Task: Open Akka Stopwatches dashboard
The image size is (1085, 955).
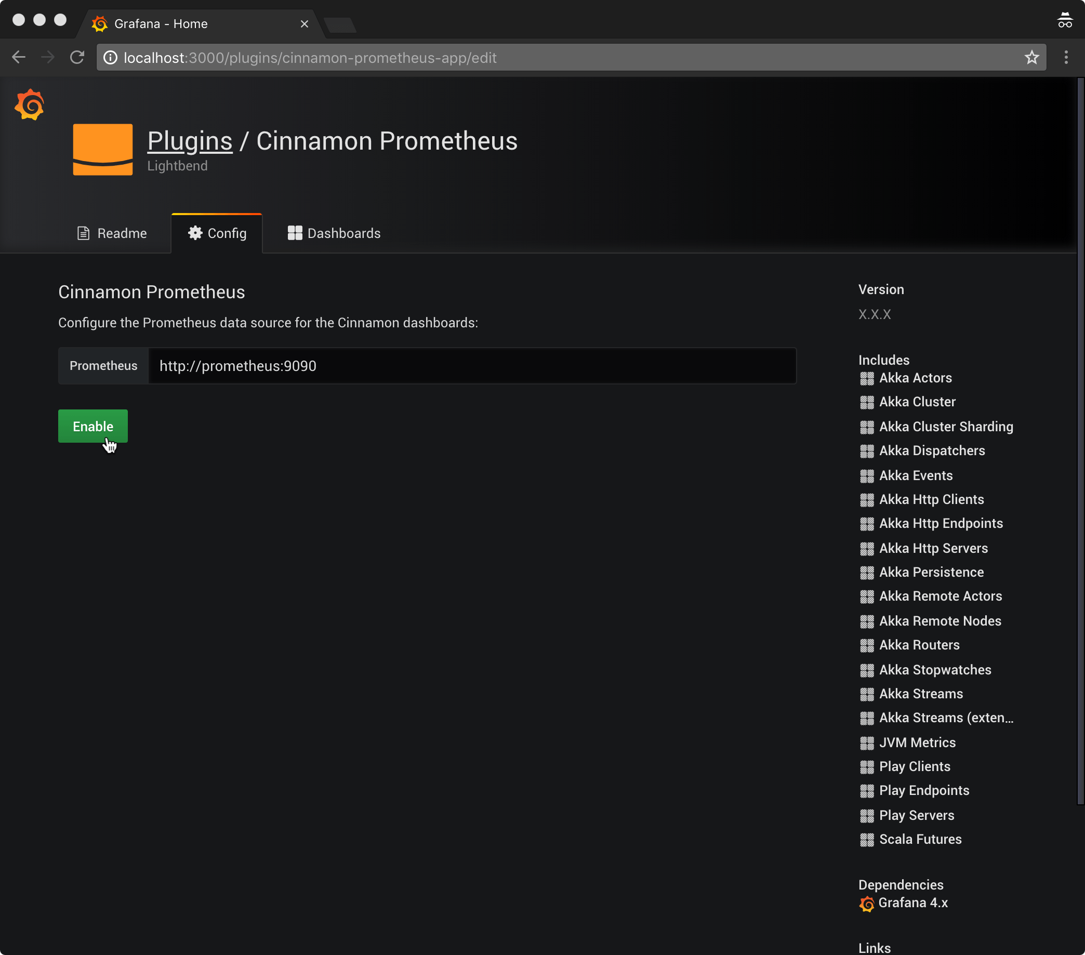Action: pyautogui.click(x=935, y=669)
